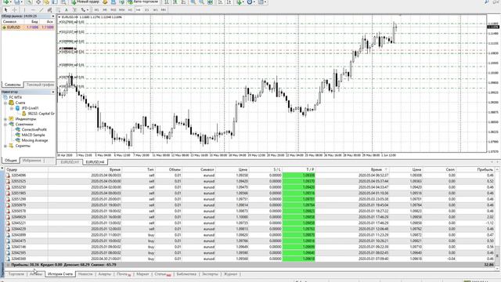
Task: Switch chart to D1 timeframe
Action: 146,10
